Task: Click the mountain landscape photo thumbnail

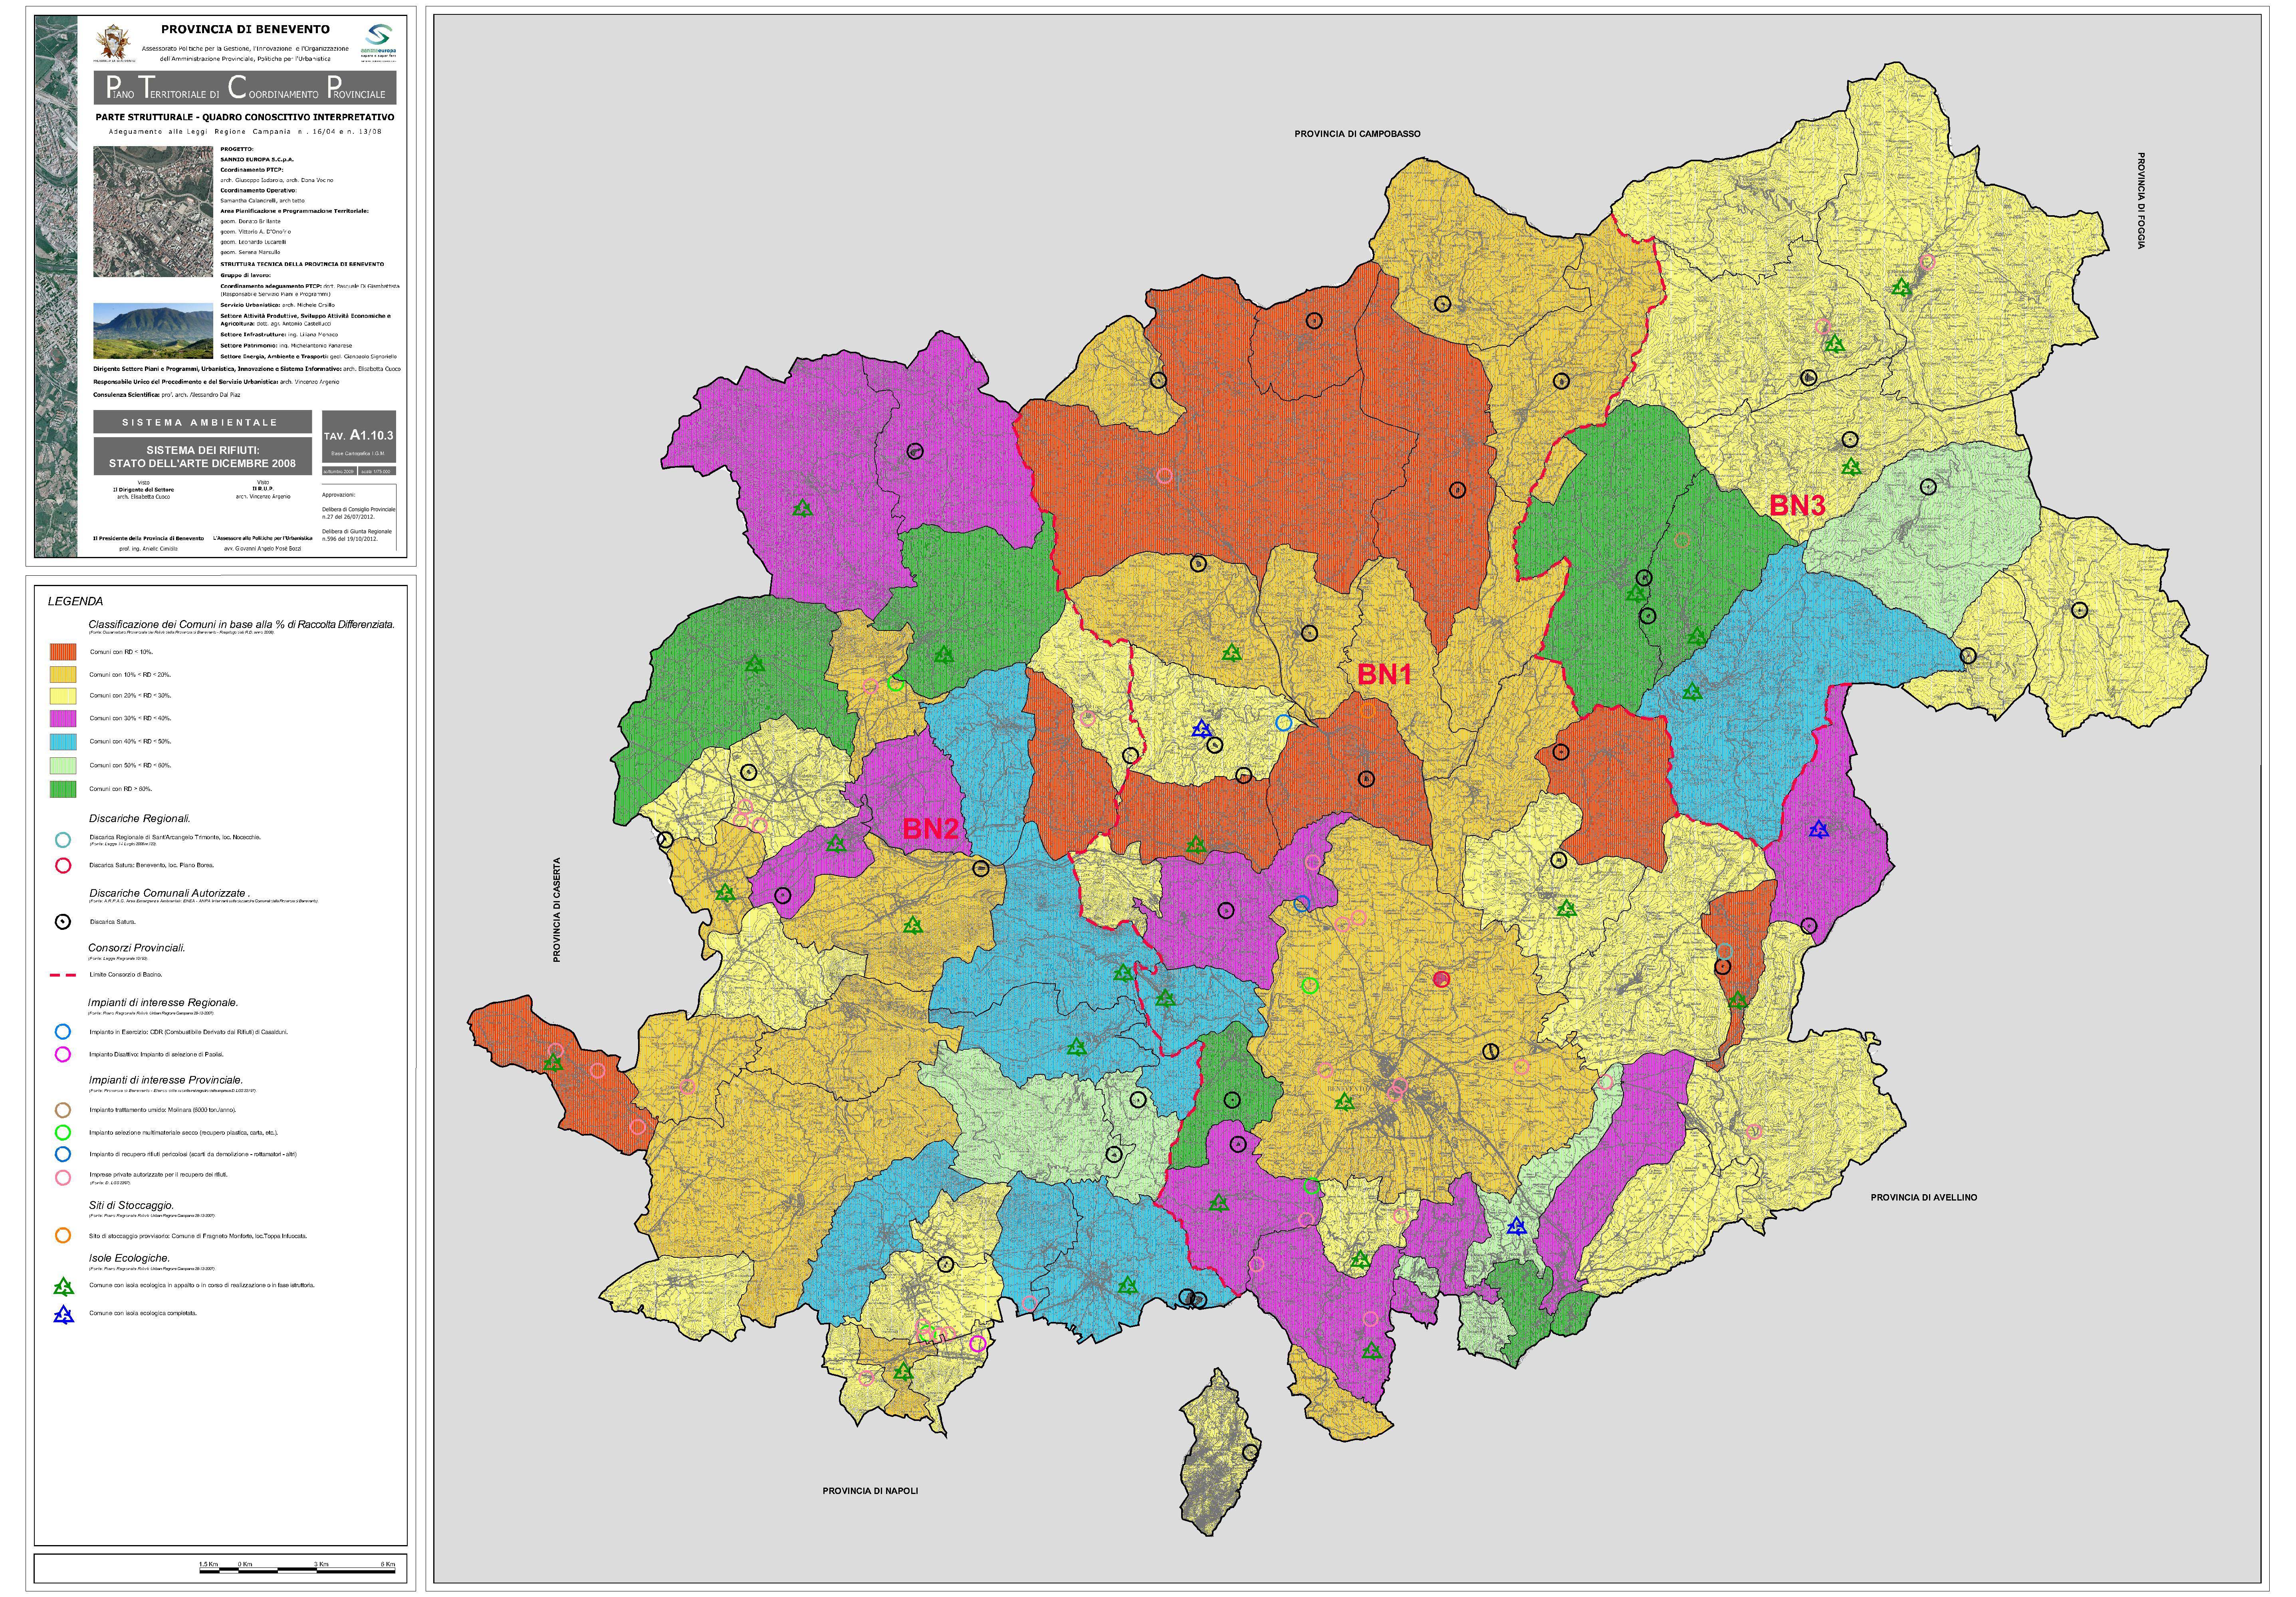Action: [153, 331]
